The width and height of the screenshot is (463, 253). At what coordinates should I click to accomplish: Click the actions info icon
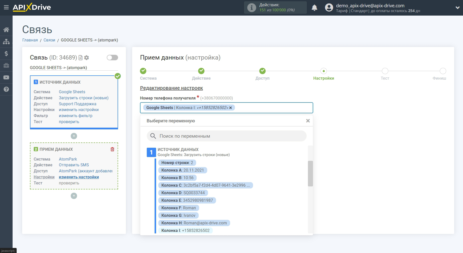coord(252,8)
